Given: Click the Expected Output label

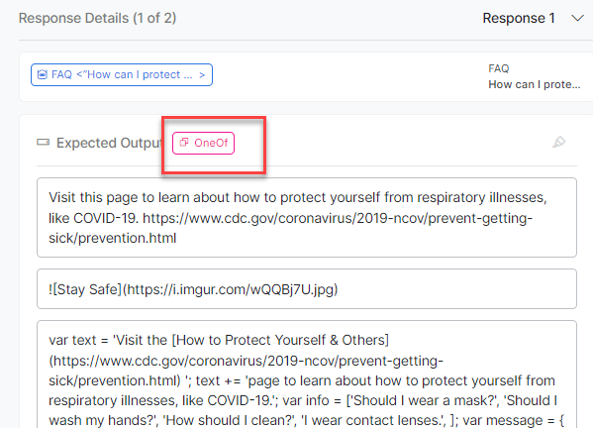Looking at the screenshot, I should coord(109,143).
